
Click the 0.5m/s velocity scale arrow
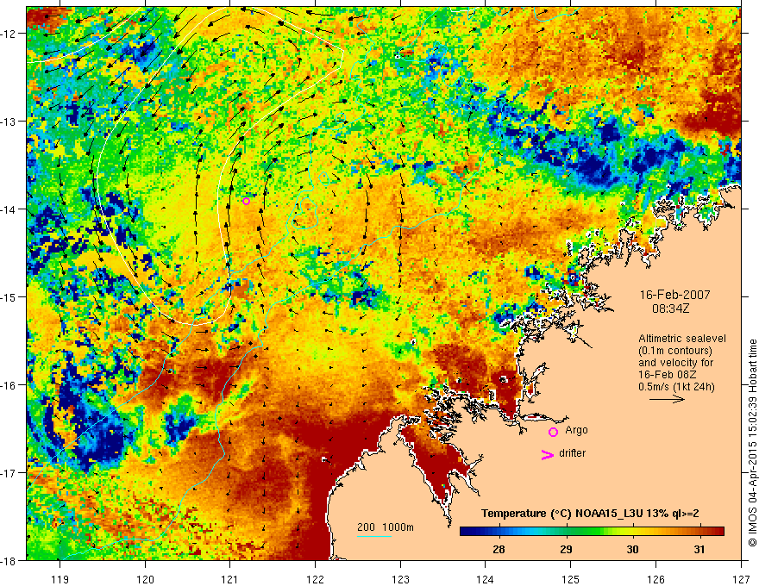pyautogui.click(x=667, y=399)
